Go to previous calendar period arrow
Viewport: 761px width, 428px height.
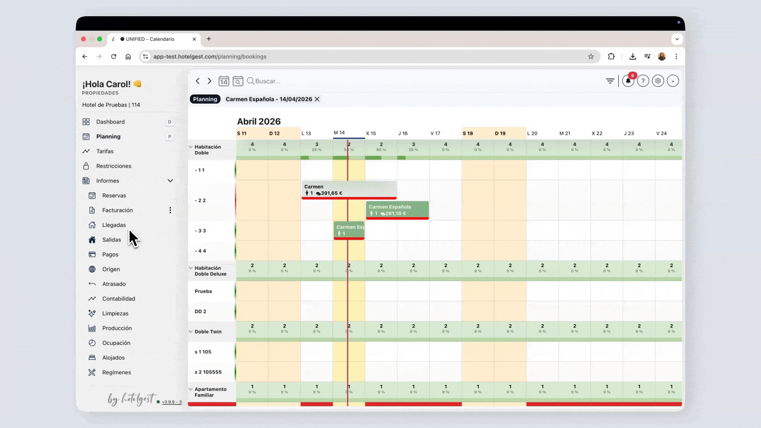click(197, 81)
